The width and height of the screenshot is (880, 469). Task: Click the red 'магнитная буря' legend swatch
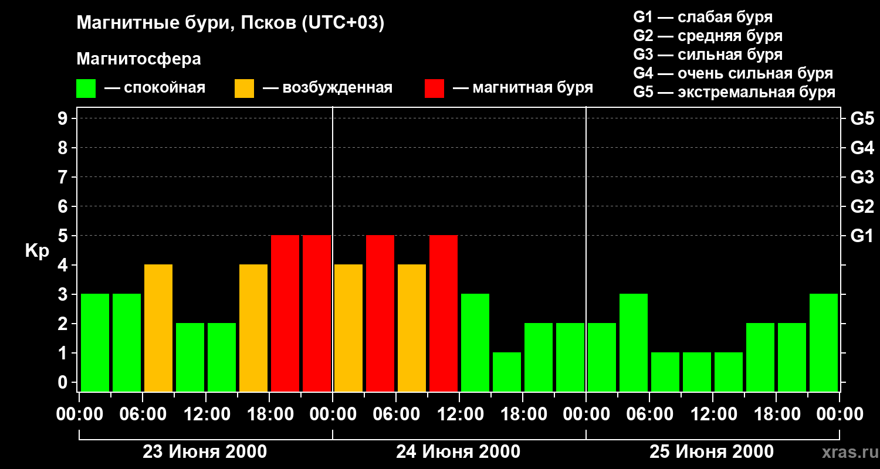pyautogui.click(x=434, y=89)
